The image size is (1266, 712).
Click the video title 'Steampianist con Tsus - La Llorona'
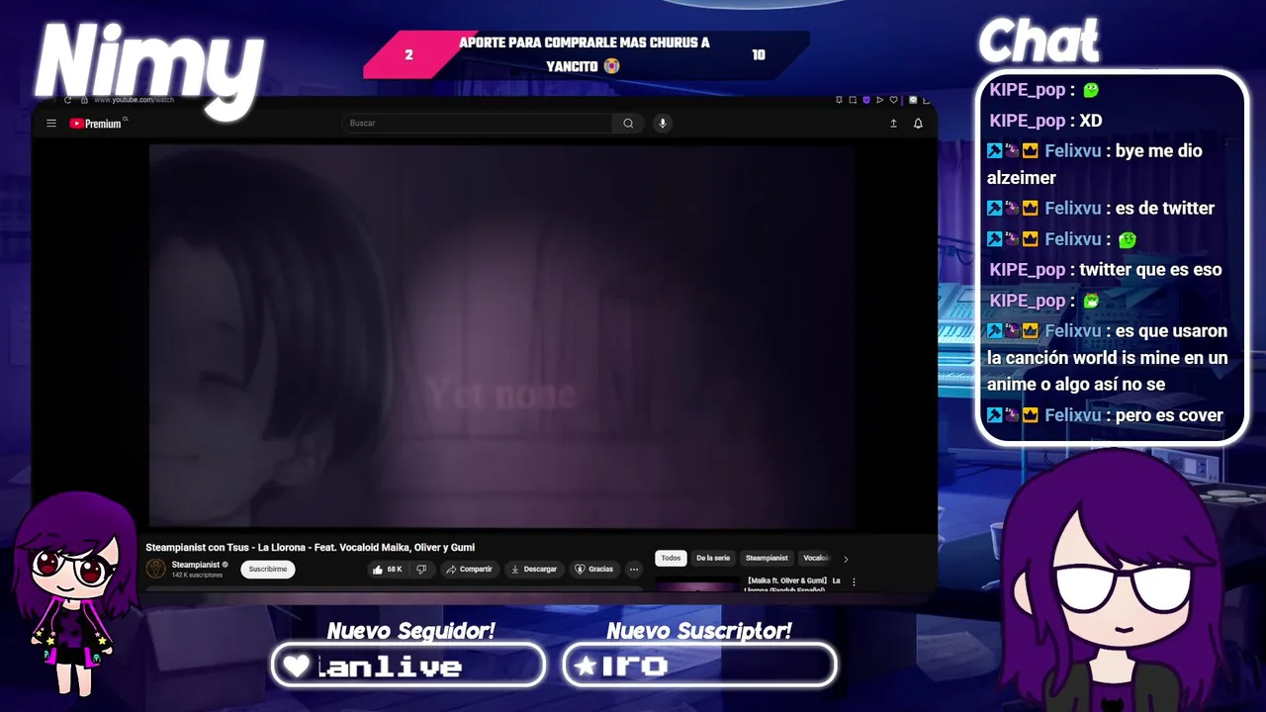point(310,547)
